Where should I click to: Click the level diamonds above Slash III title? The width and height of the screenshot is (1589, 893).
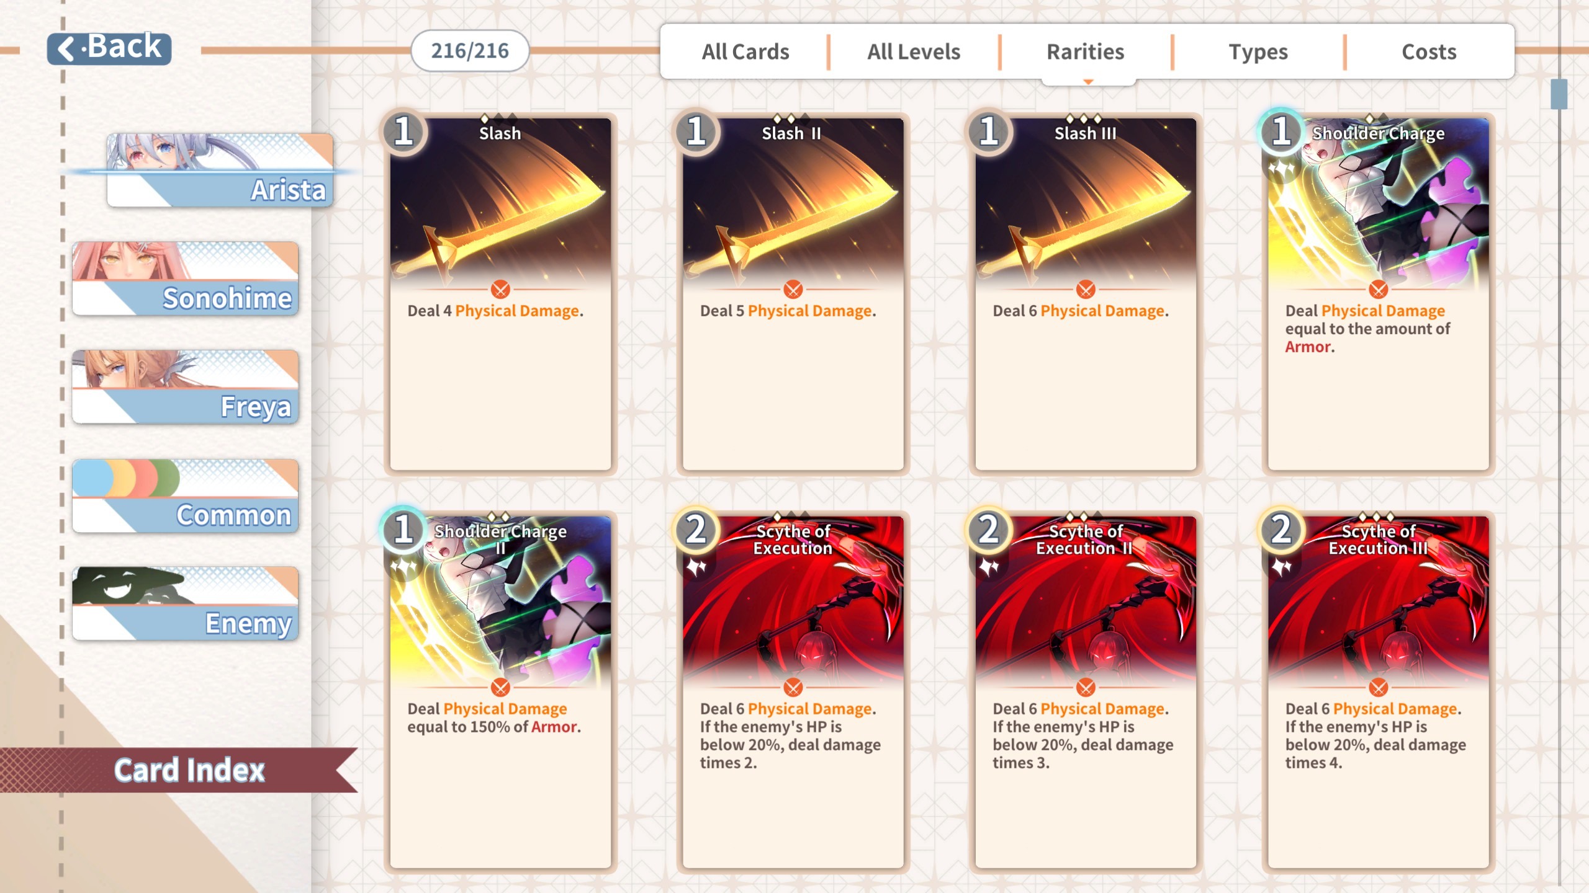click(1084, 118)
